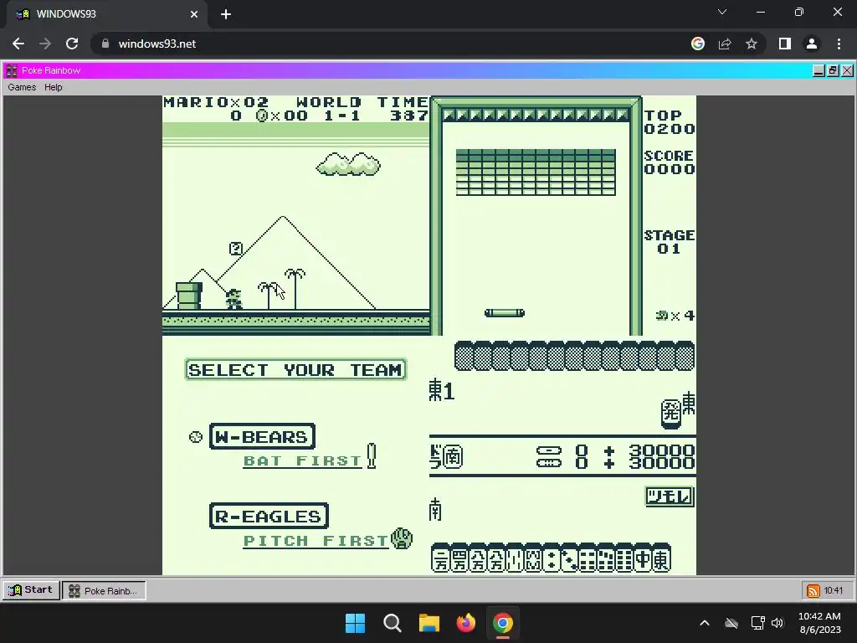Click the Poke Rainbow title bar icon

pyautogui.click(x=12, y=70)
